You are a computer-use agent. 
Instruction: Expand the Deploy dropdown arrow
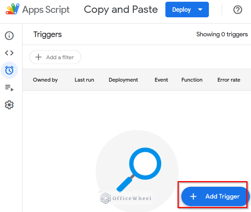200,10
